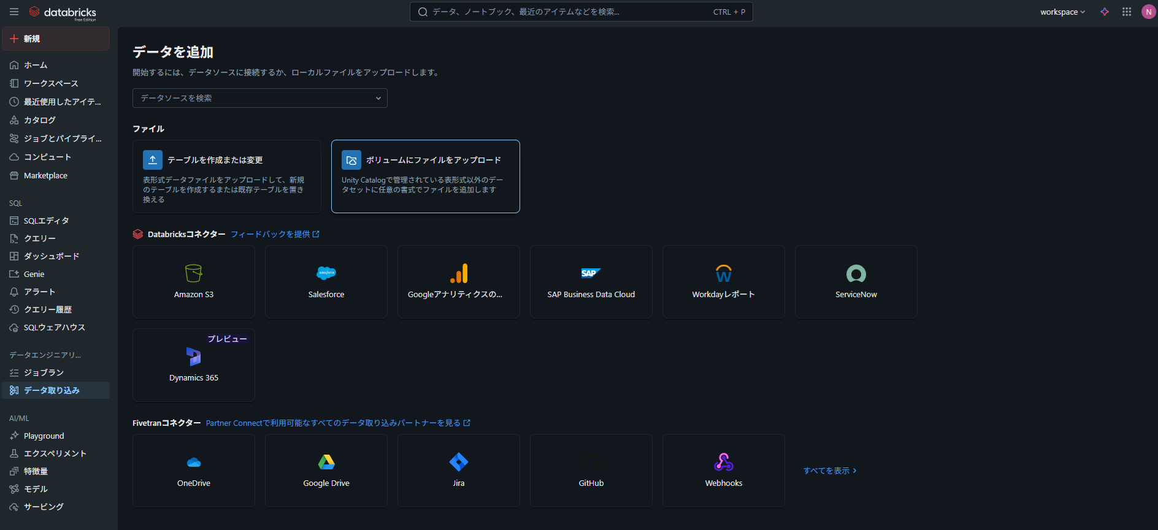This screenshot has height=530, width=1158.
Task: Click the table upload arrow icon
Action: click(153, 160)
